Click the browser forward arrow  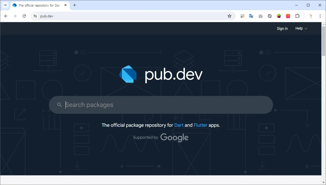click(15, 16)
